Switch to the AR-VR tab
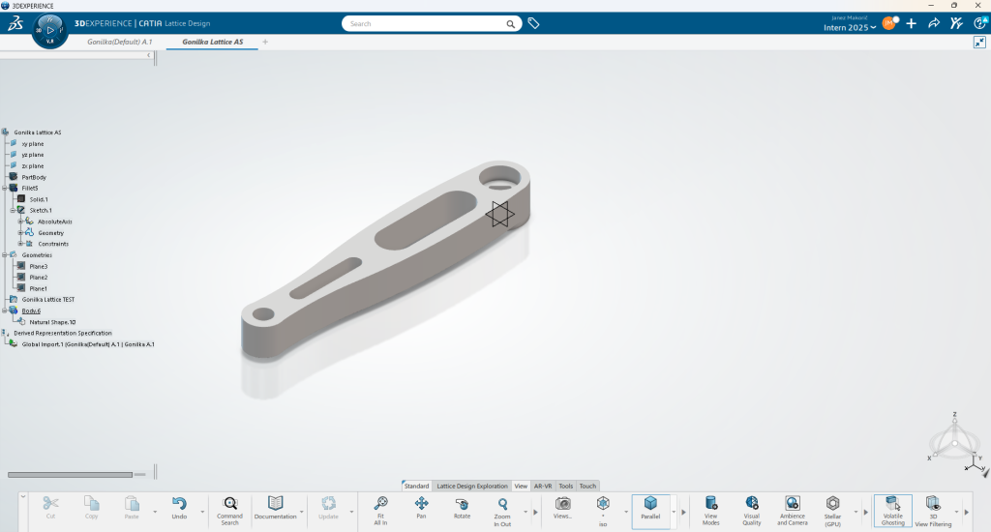991x532 pixels. (543, 486)
